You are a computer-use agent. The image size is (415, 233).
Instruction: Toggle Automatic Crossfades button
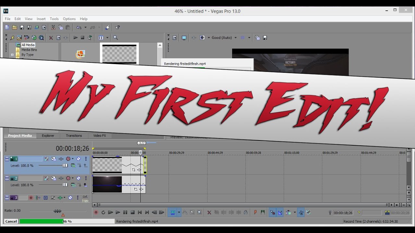280,213
